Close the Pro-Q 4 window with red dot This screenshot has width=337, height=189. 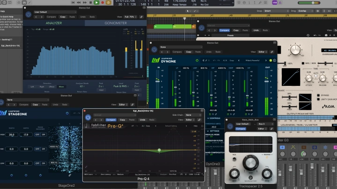pos(84,111)
